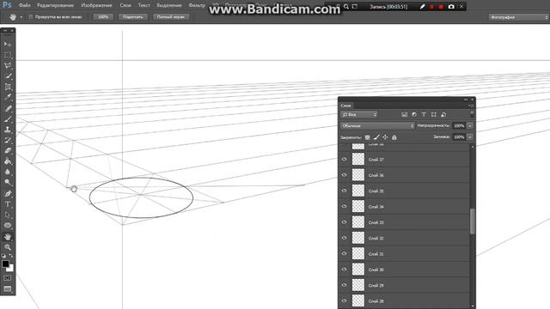Select the Quick Selection tool
The height and width of the screenshot is (309, 550).
click(8, 76)
